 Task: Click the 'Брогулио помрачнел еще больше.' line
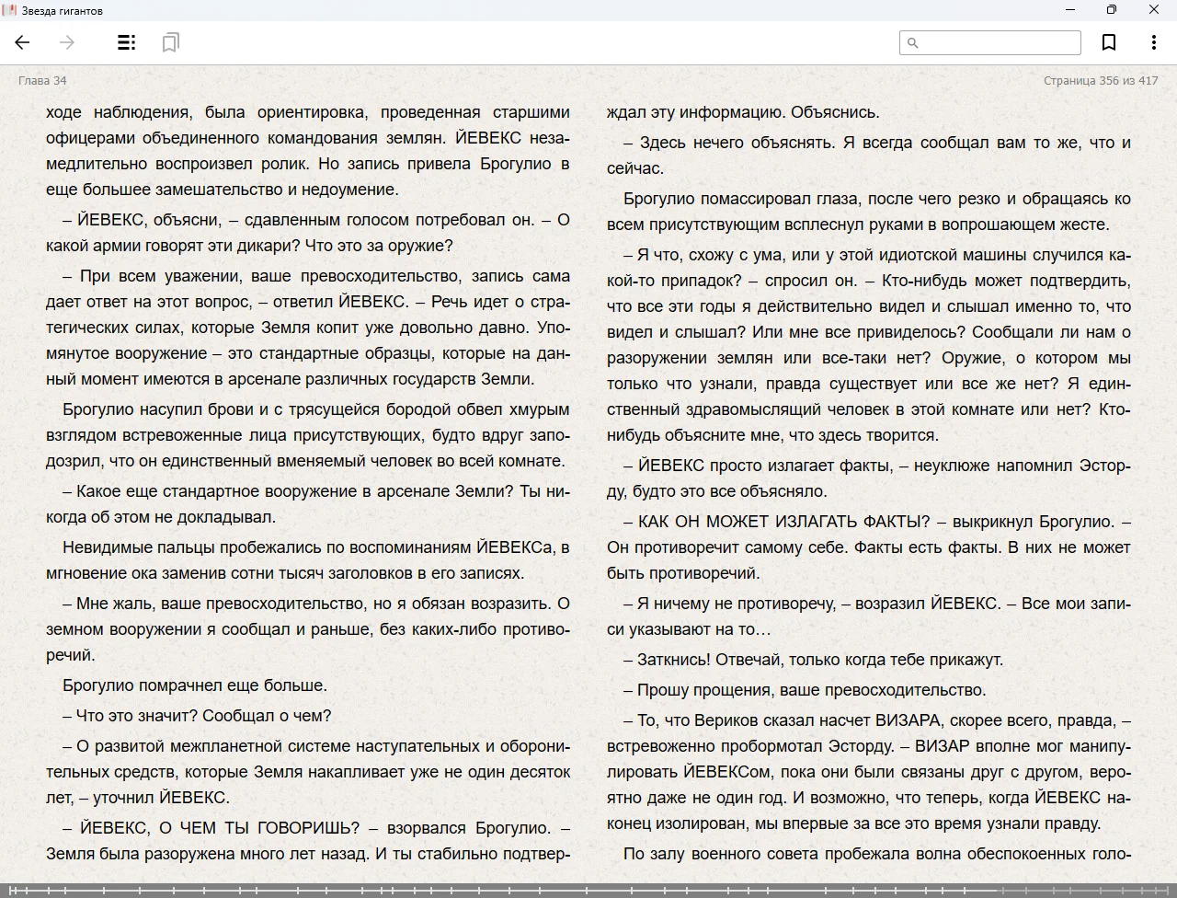tap(195, 685)
